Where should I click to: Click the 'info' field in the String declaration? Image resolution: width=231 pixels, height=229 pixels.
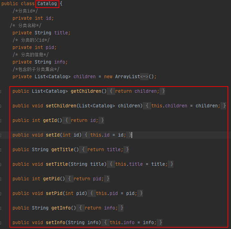pyautogui.click(x=61, y=62)
